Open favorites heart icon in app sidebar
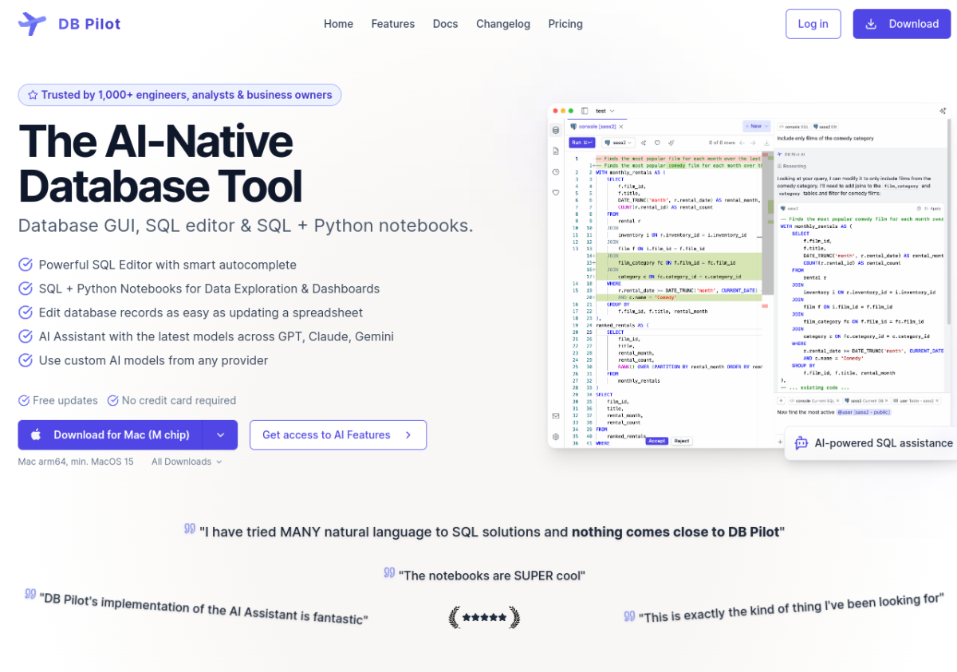 556,193
